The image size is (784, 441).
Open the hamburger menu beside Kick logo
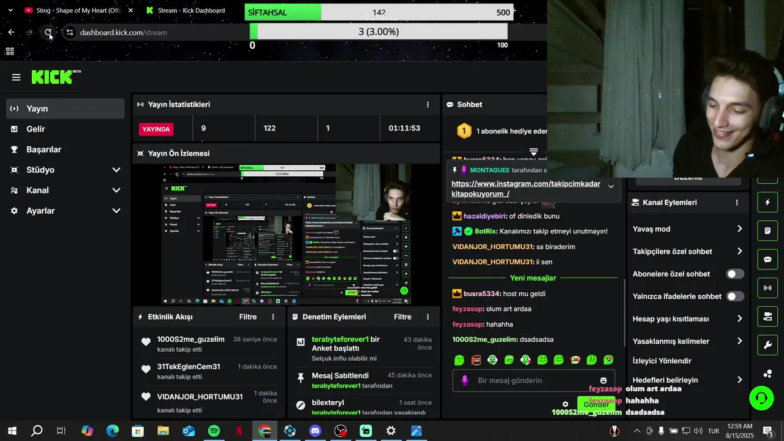[17, 77]
